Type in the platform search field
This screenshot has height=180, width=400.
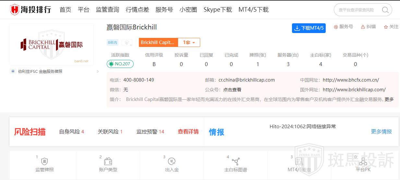[x=357, y=10]
